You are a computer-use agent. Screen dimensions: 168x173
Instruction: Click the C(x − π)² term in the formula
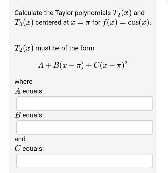coord(110,65)
